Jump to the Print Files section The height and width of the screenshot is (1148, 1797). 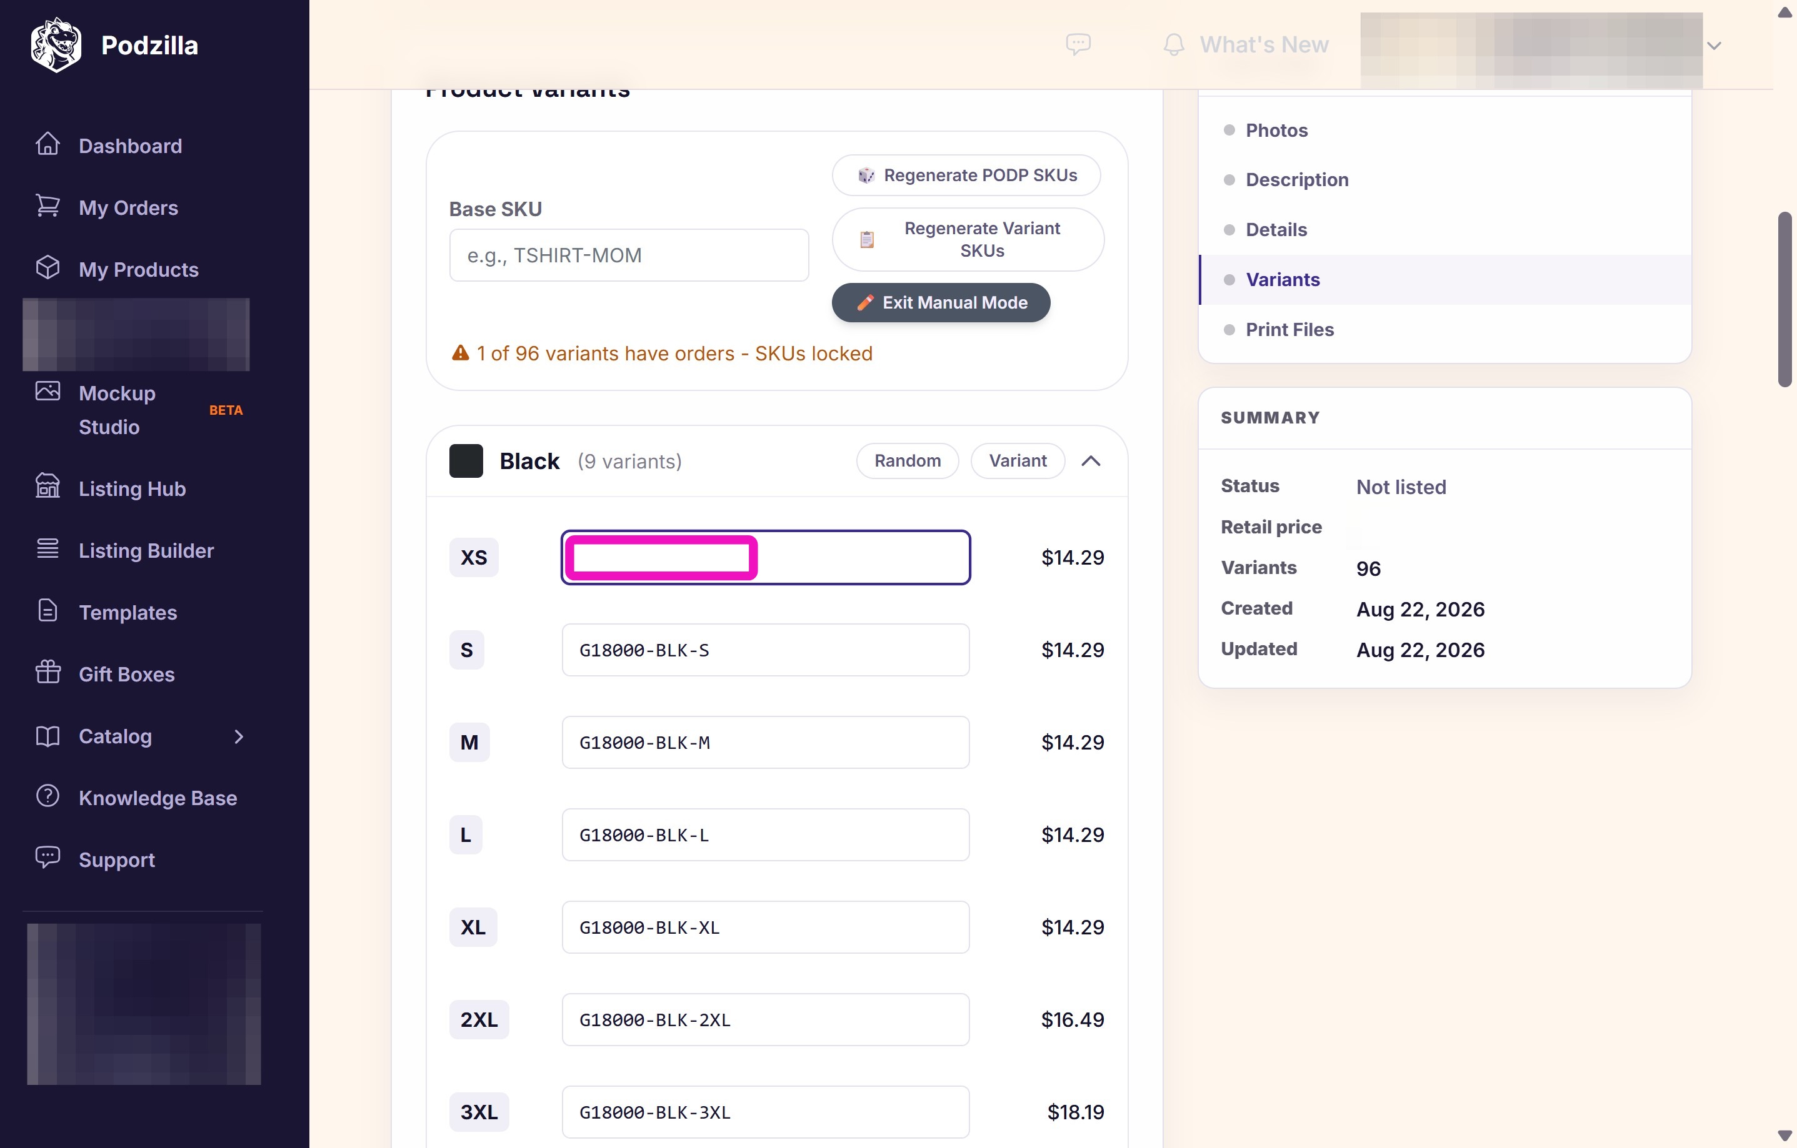pos(1289,330)
